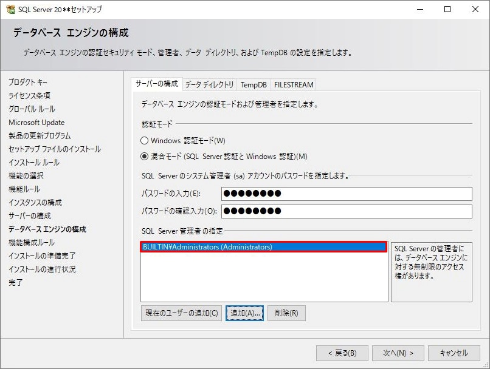Click サーバーの構成 step in sidebar
490x369 pixels.
coord(30,216)
